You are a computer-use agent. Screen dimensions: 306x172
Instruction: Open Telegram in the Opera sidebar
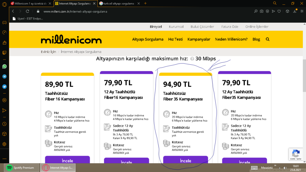click(4, 76)
